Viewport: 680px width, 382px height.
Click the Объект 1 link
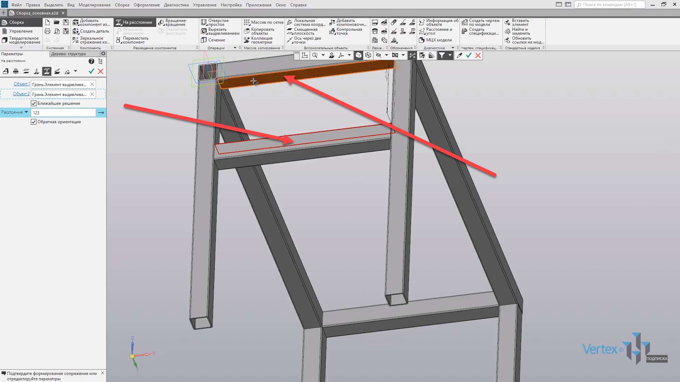coord(21,84)
